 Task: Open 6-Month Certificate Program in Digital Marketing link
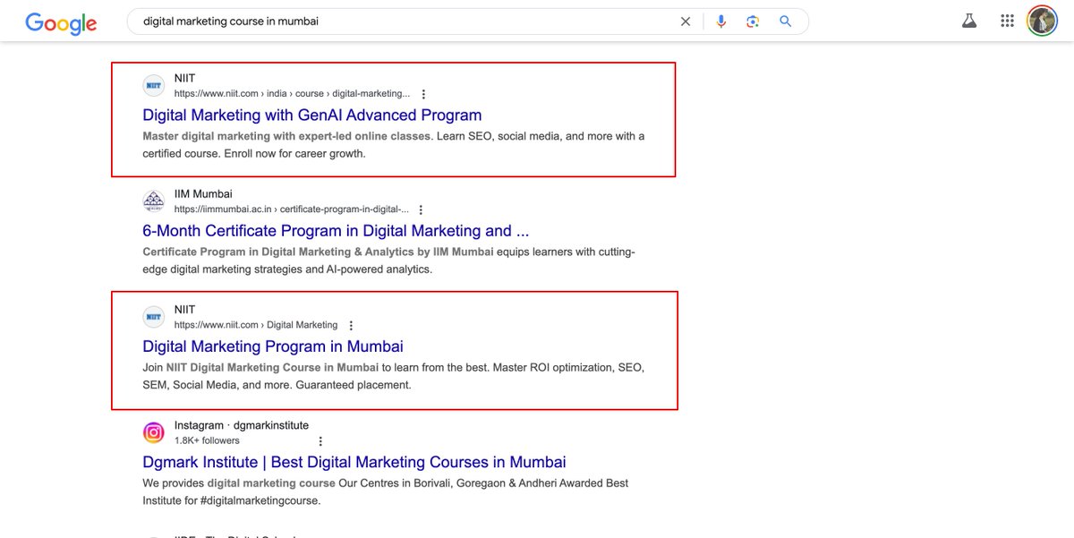coord(336,231)
